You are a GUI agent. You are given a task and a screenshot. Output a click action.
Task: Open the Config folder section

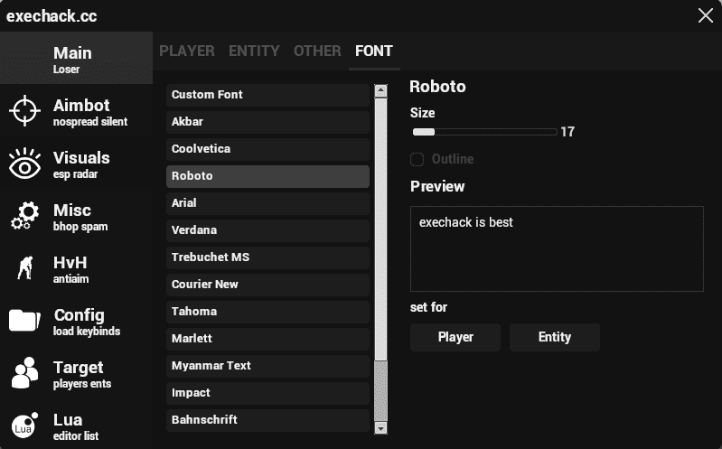[x=76, y=322]
